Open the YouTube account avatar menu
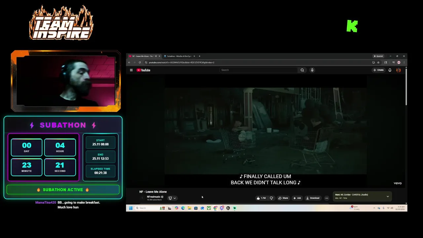Viewport: 423px width, 238px height. click(x=399, y=70)
